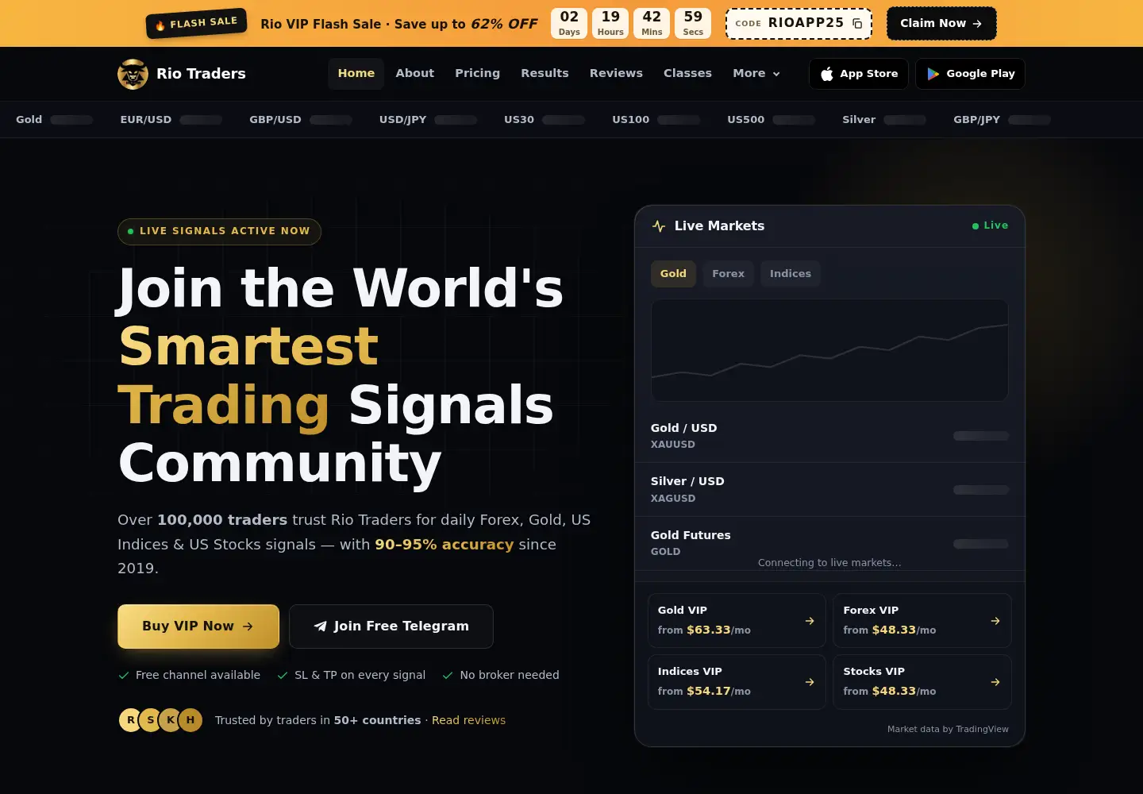This screenshot has width=1143, height=794.
Task: Open the About page
Action: (x=415, y=73)
